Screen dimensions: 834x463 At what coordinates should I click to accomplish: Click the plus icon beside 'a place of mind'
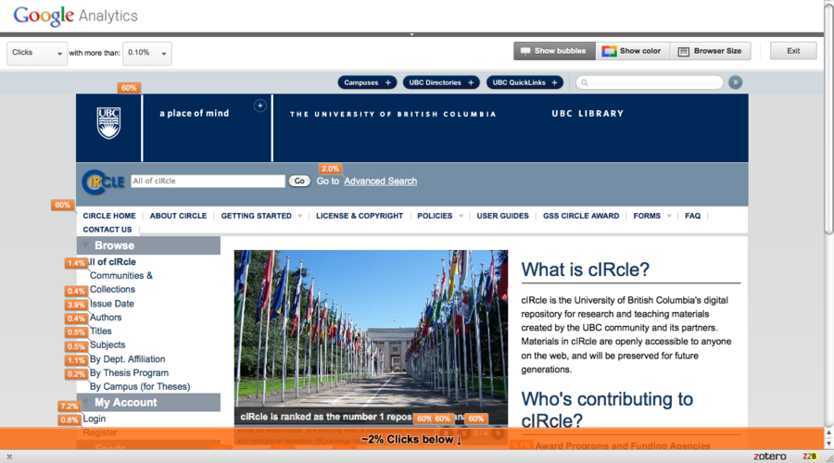click(x=260, y=106)
